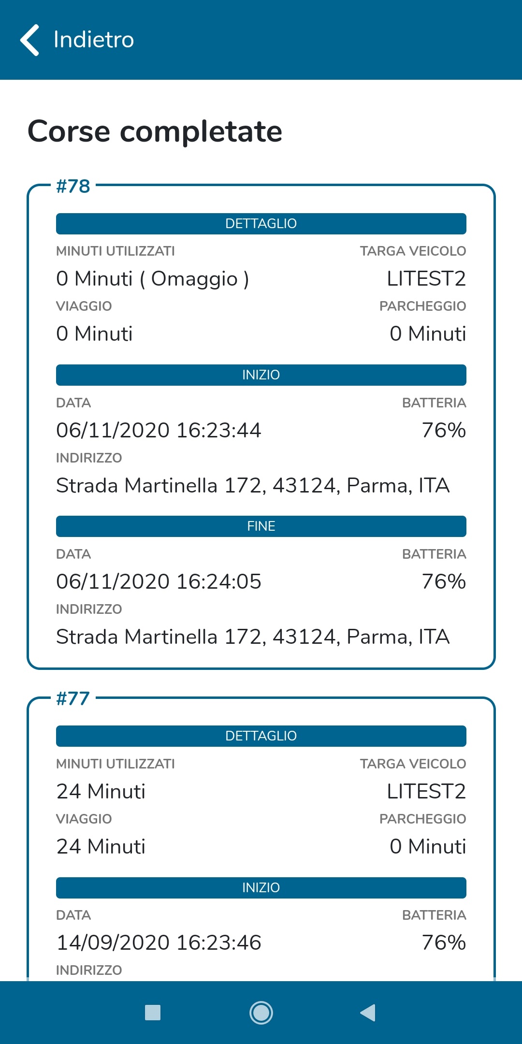Image resolution: width=522 pixels, height=1044 pixels.
Task: Tap the Indietro label in header
Action: pyautogui.click(x=94, y=40)
